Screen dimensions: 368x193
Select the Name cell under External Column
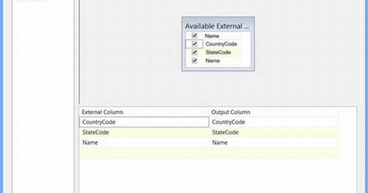[144, 143]
